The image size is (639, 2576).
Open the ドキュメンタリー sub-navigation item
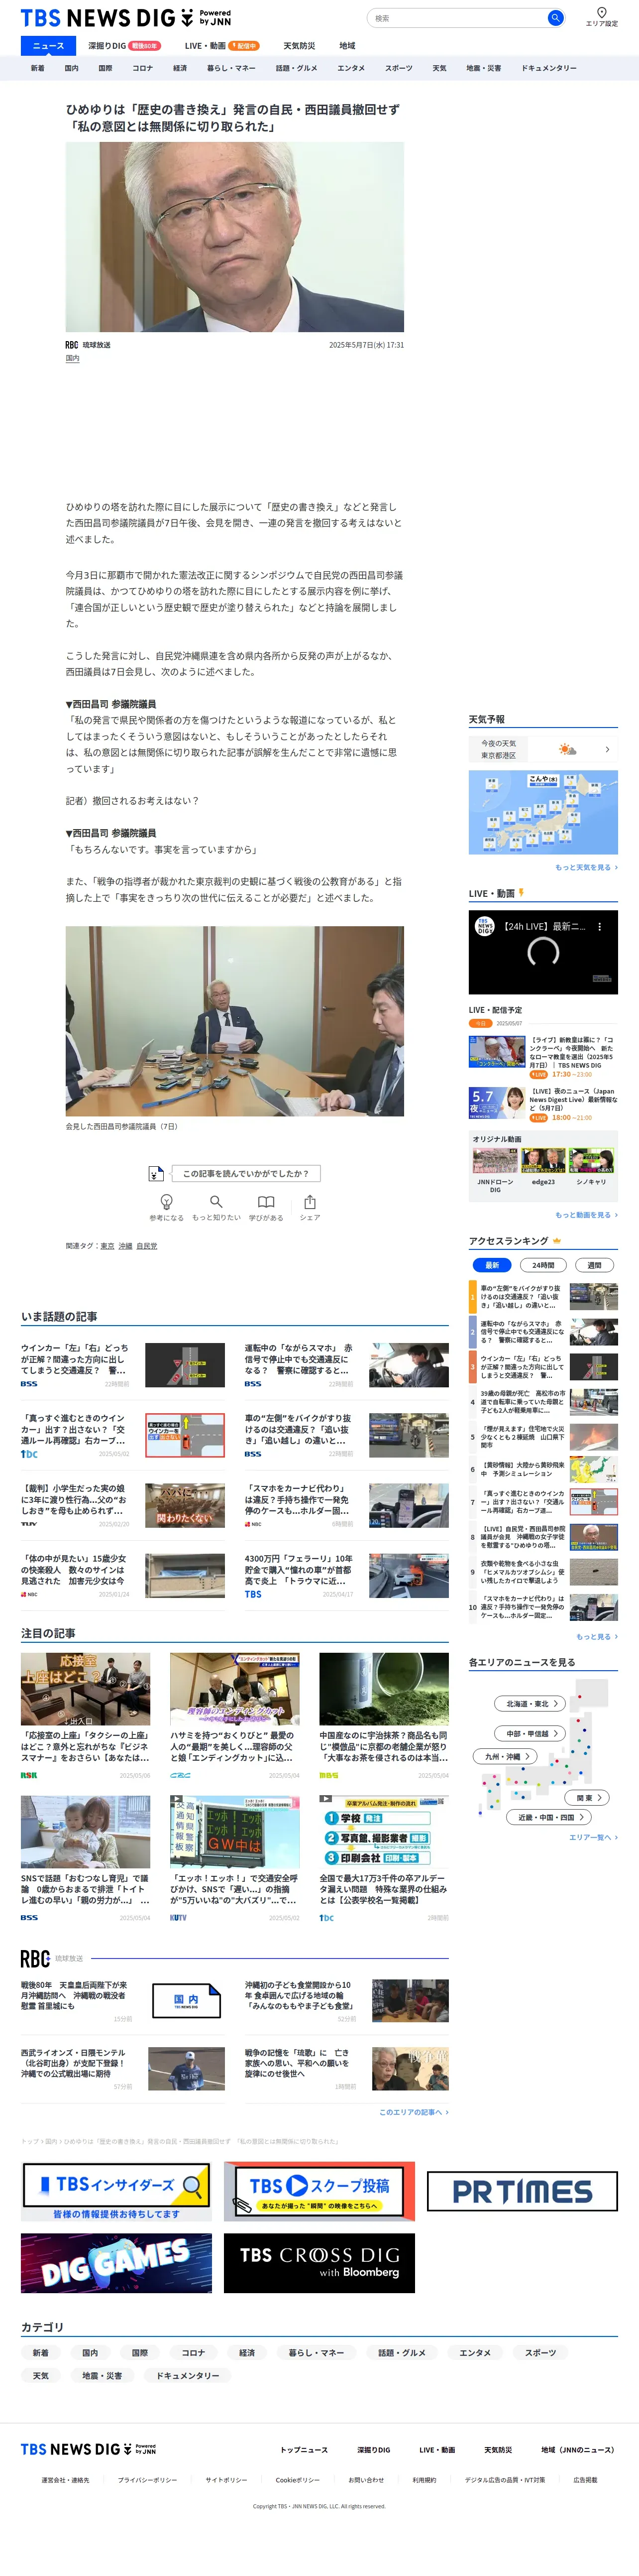pos(549,68)
